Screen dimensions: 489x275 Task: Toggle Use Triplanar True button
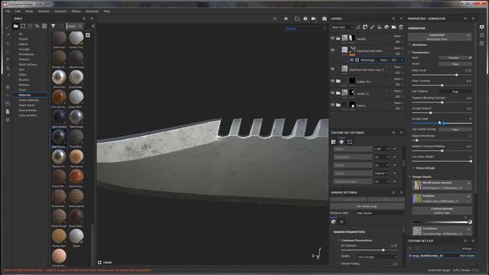[455, 92]
